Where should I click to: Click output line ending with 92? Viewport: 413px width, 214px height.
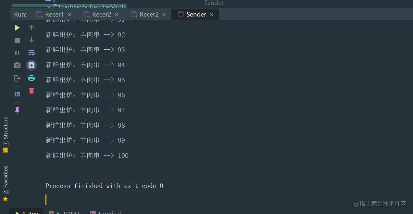pos(85,35)
